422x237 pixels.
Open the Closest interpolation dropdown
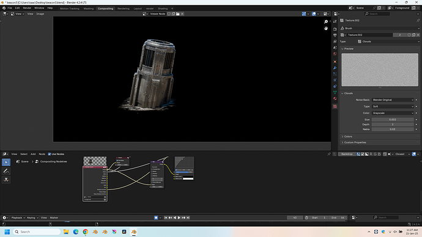[402, 154]
